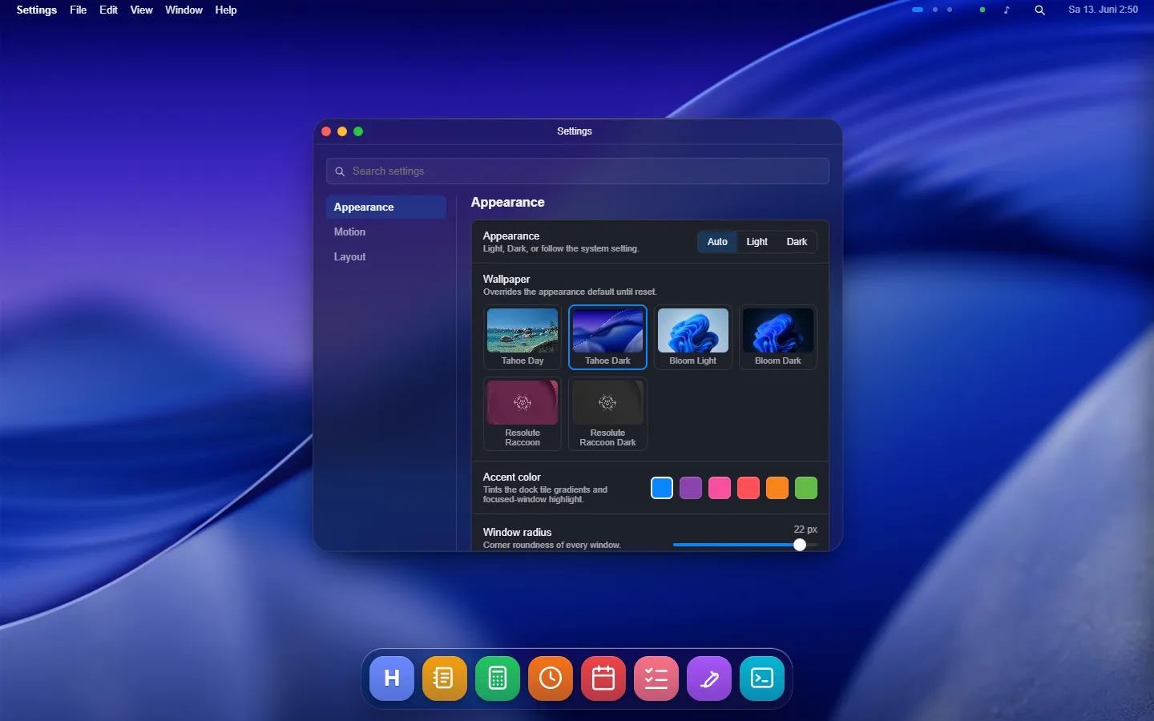The height and width of the screenshot is (721, 1154).
Task: Pick the red accent color
Action: coord(748,488)
